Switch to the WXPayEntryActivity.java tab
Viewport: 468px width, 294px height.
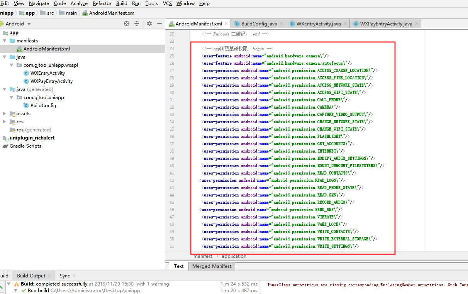pos(386,24)
